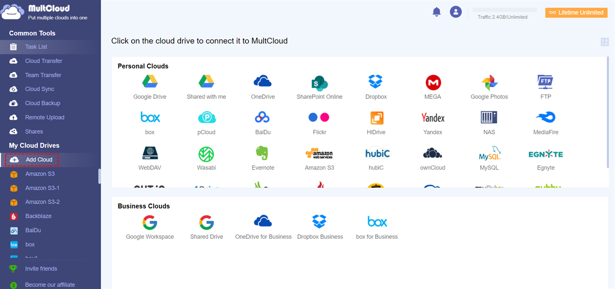Add Google Photos service
615x289 pixels.
489,87
